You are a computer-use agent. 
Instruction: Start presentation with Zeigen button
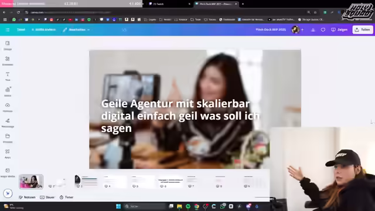tap(339, 30)
